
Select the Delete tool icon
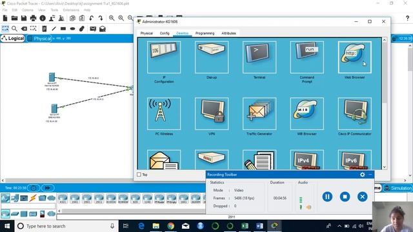[24, 28]
